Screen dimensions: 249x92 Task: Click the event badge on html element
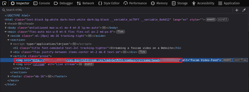click(211, 20)
